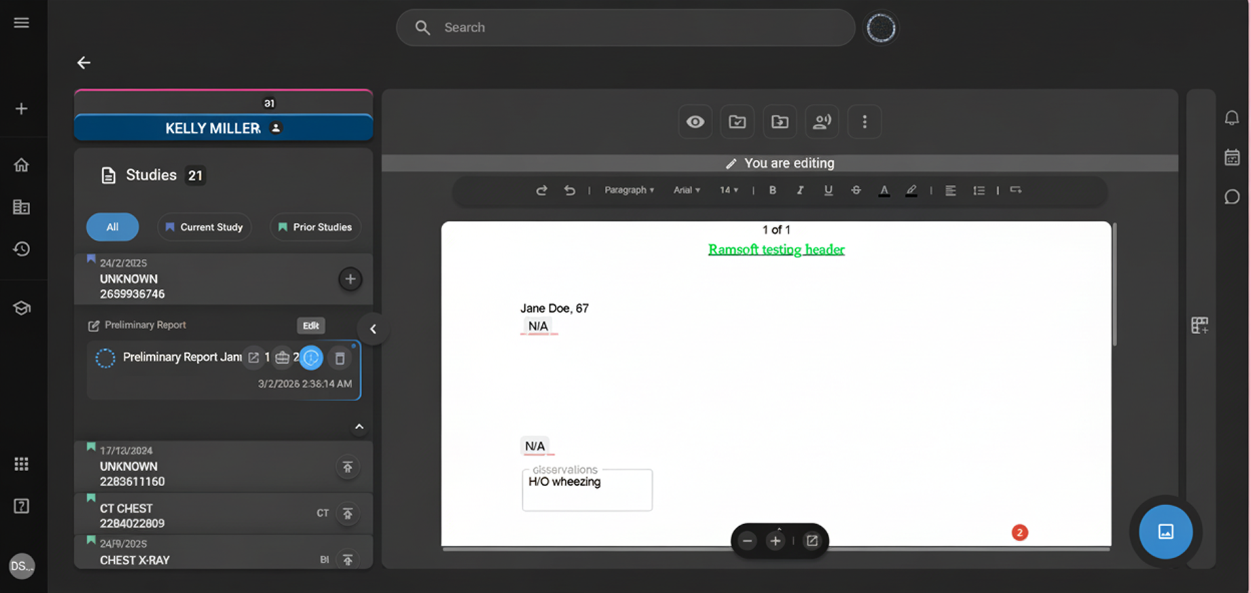Toggle bold formatting in the editor
This screenshot has height=593, width=1251.
click(x=773, y=190)
